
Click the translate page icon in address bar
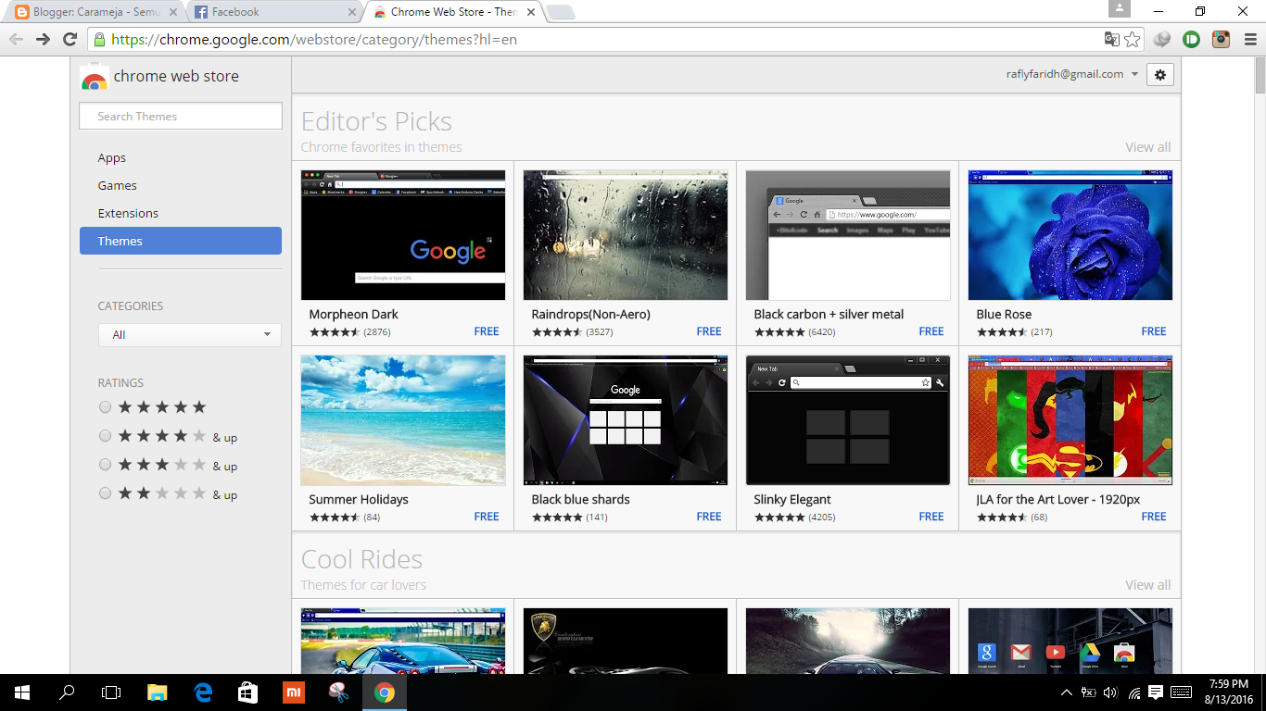click(x=1112, y=39)
